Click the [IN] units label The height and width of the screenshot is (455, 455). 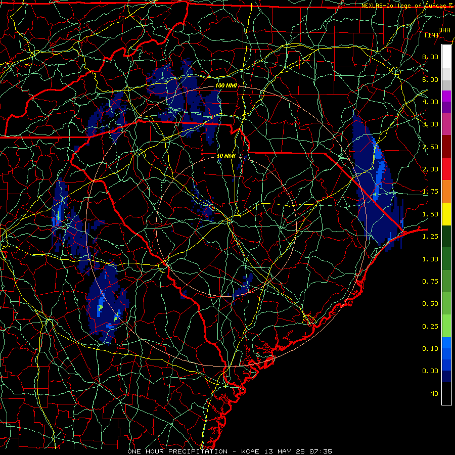(x=432, y=35)
